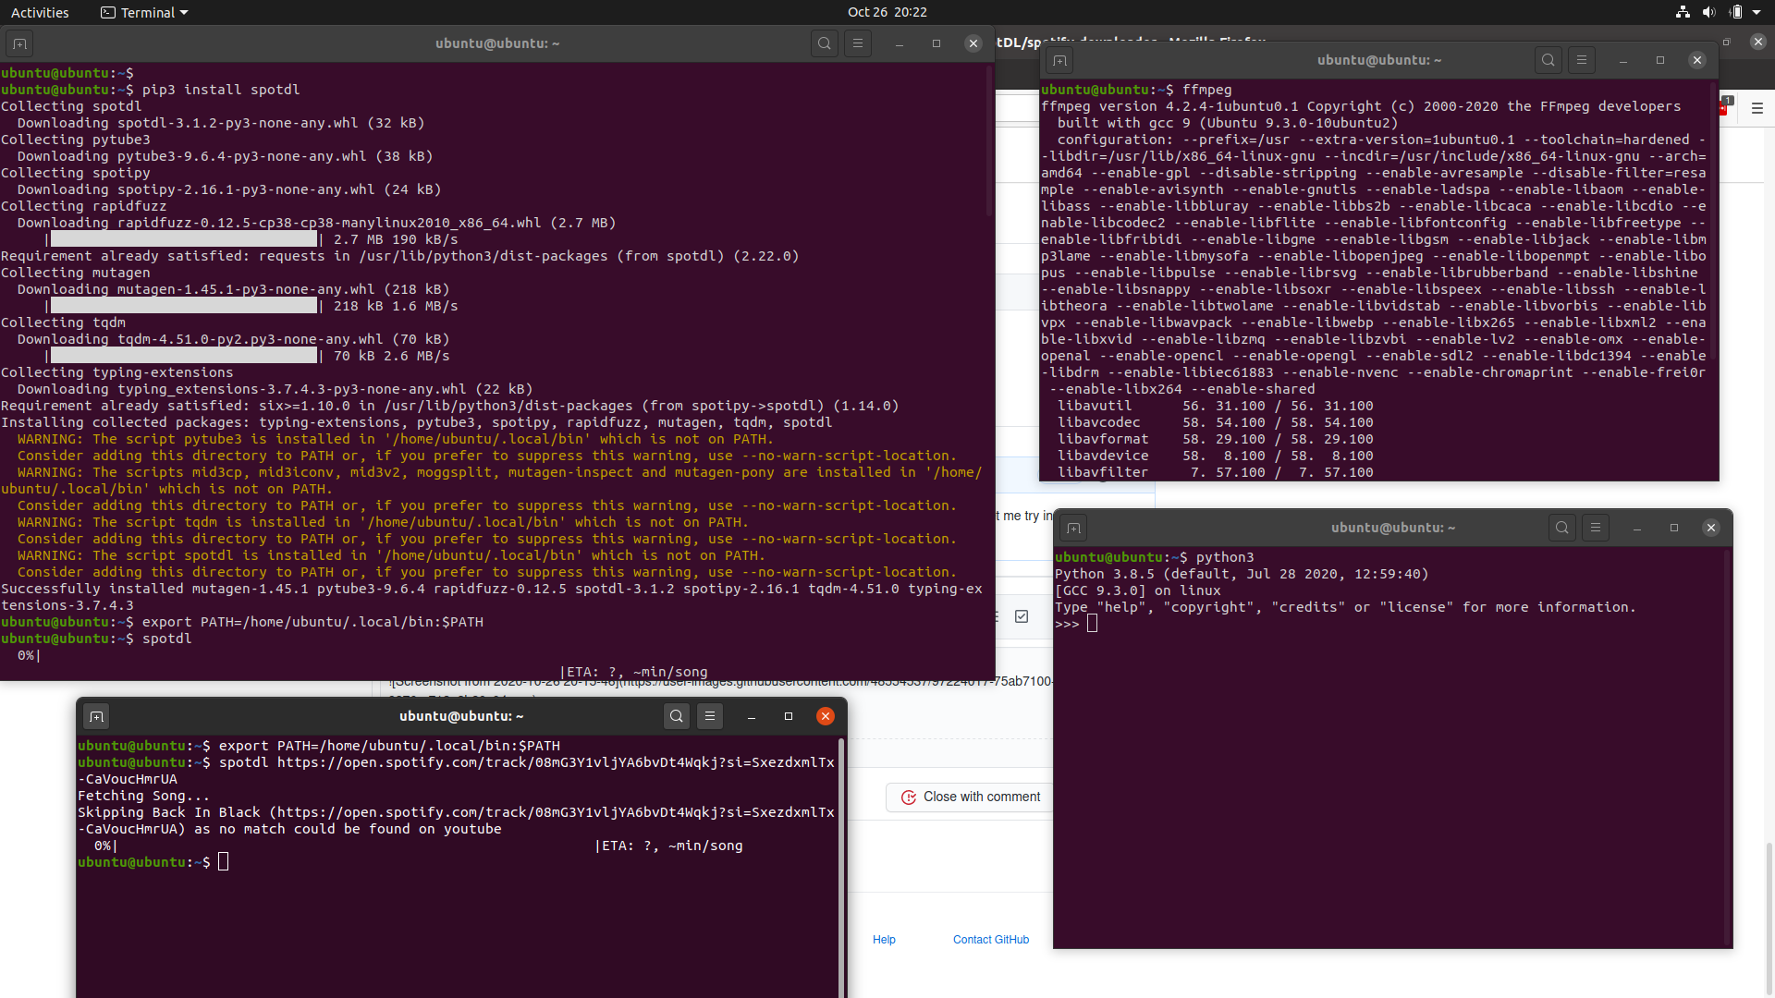Screen dimensions: 1775x998
Task: Maximize the ffmpeg terminal window
Action: (1660, 60)
